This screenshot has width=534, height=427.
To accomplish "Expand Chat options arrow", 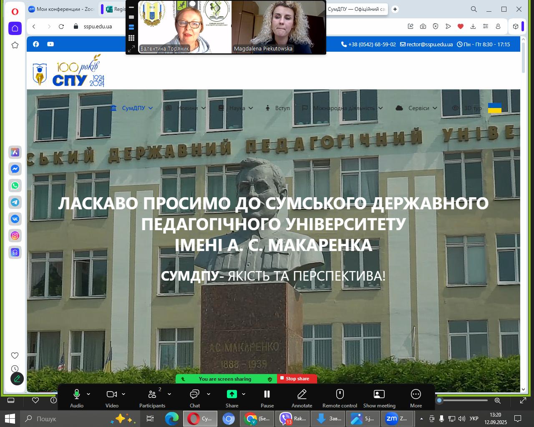I will [209, 394].
